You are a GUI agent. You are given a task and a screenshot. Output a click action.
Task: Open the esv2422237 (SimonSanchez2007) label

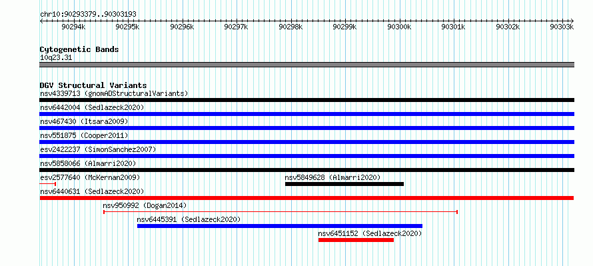tap(97, 149)
